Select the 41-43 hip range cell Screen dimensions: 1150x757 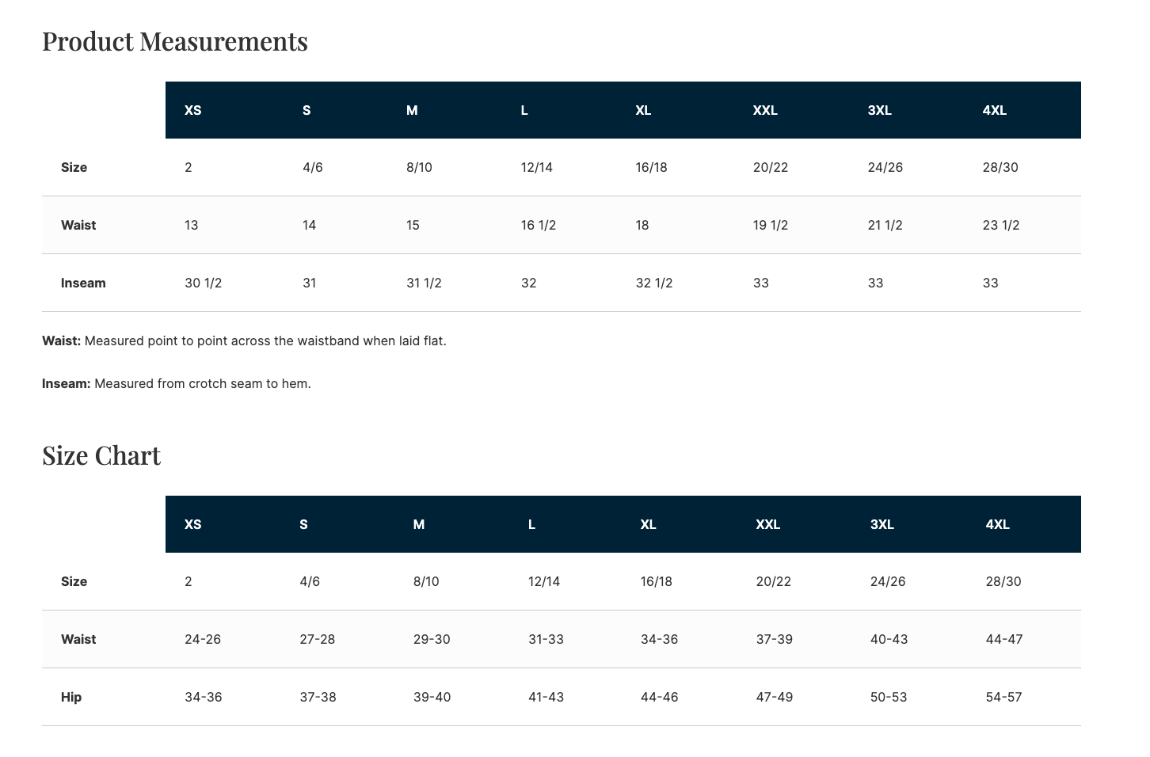(546, 697)
